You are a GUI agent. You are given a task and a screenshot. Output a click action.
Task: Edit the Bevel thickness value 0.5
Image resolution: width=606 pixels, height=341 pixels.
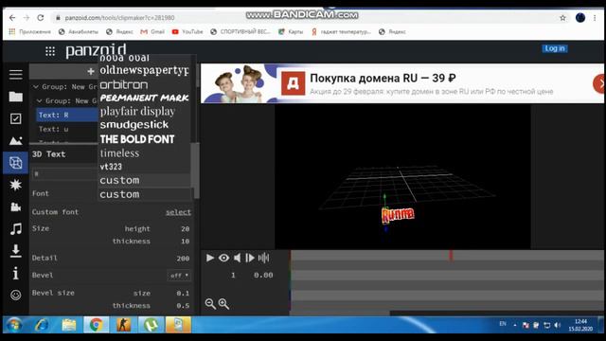tap(183, 305)
